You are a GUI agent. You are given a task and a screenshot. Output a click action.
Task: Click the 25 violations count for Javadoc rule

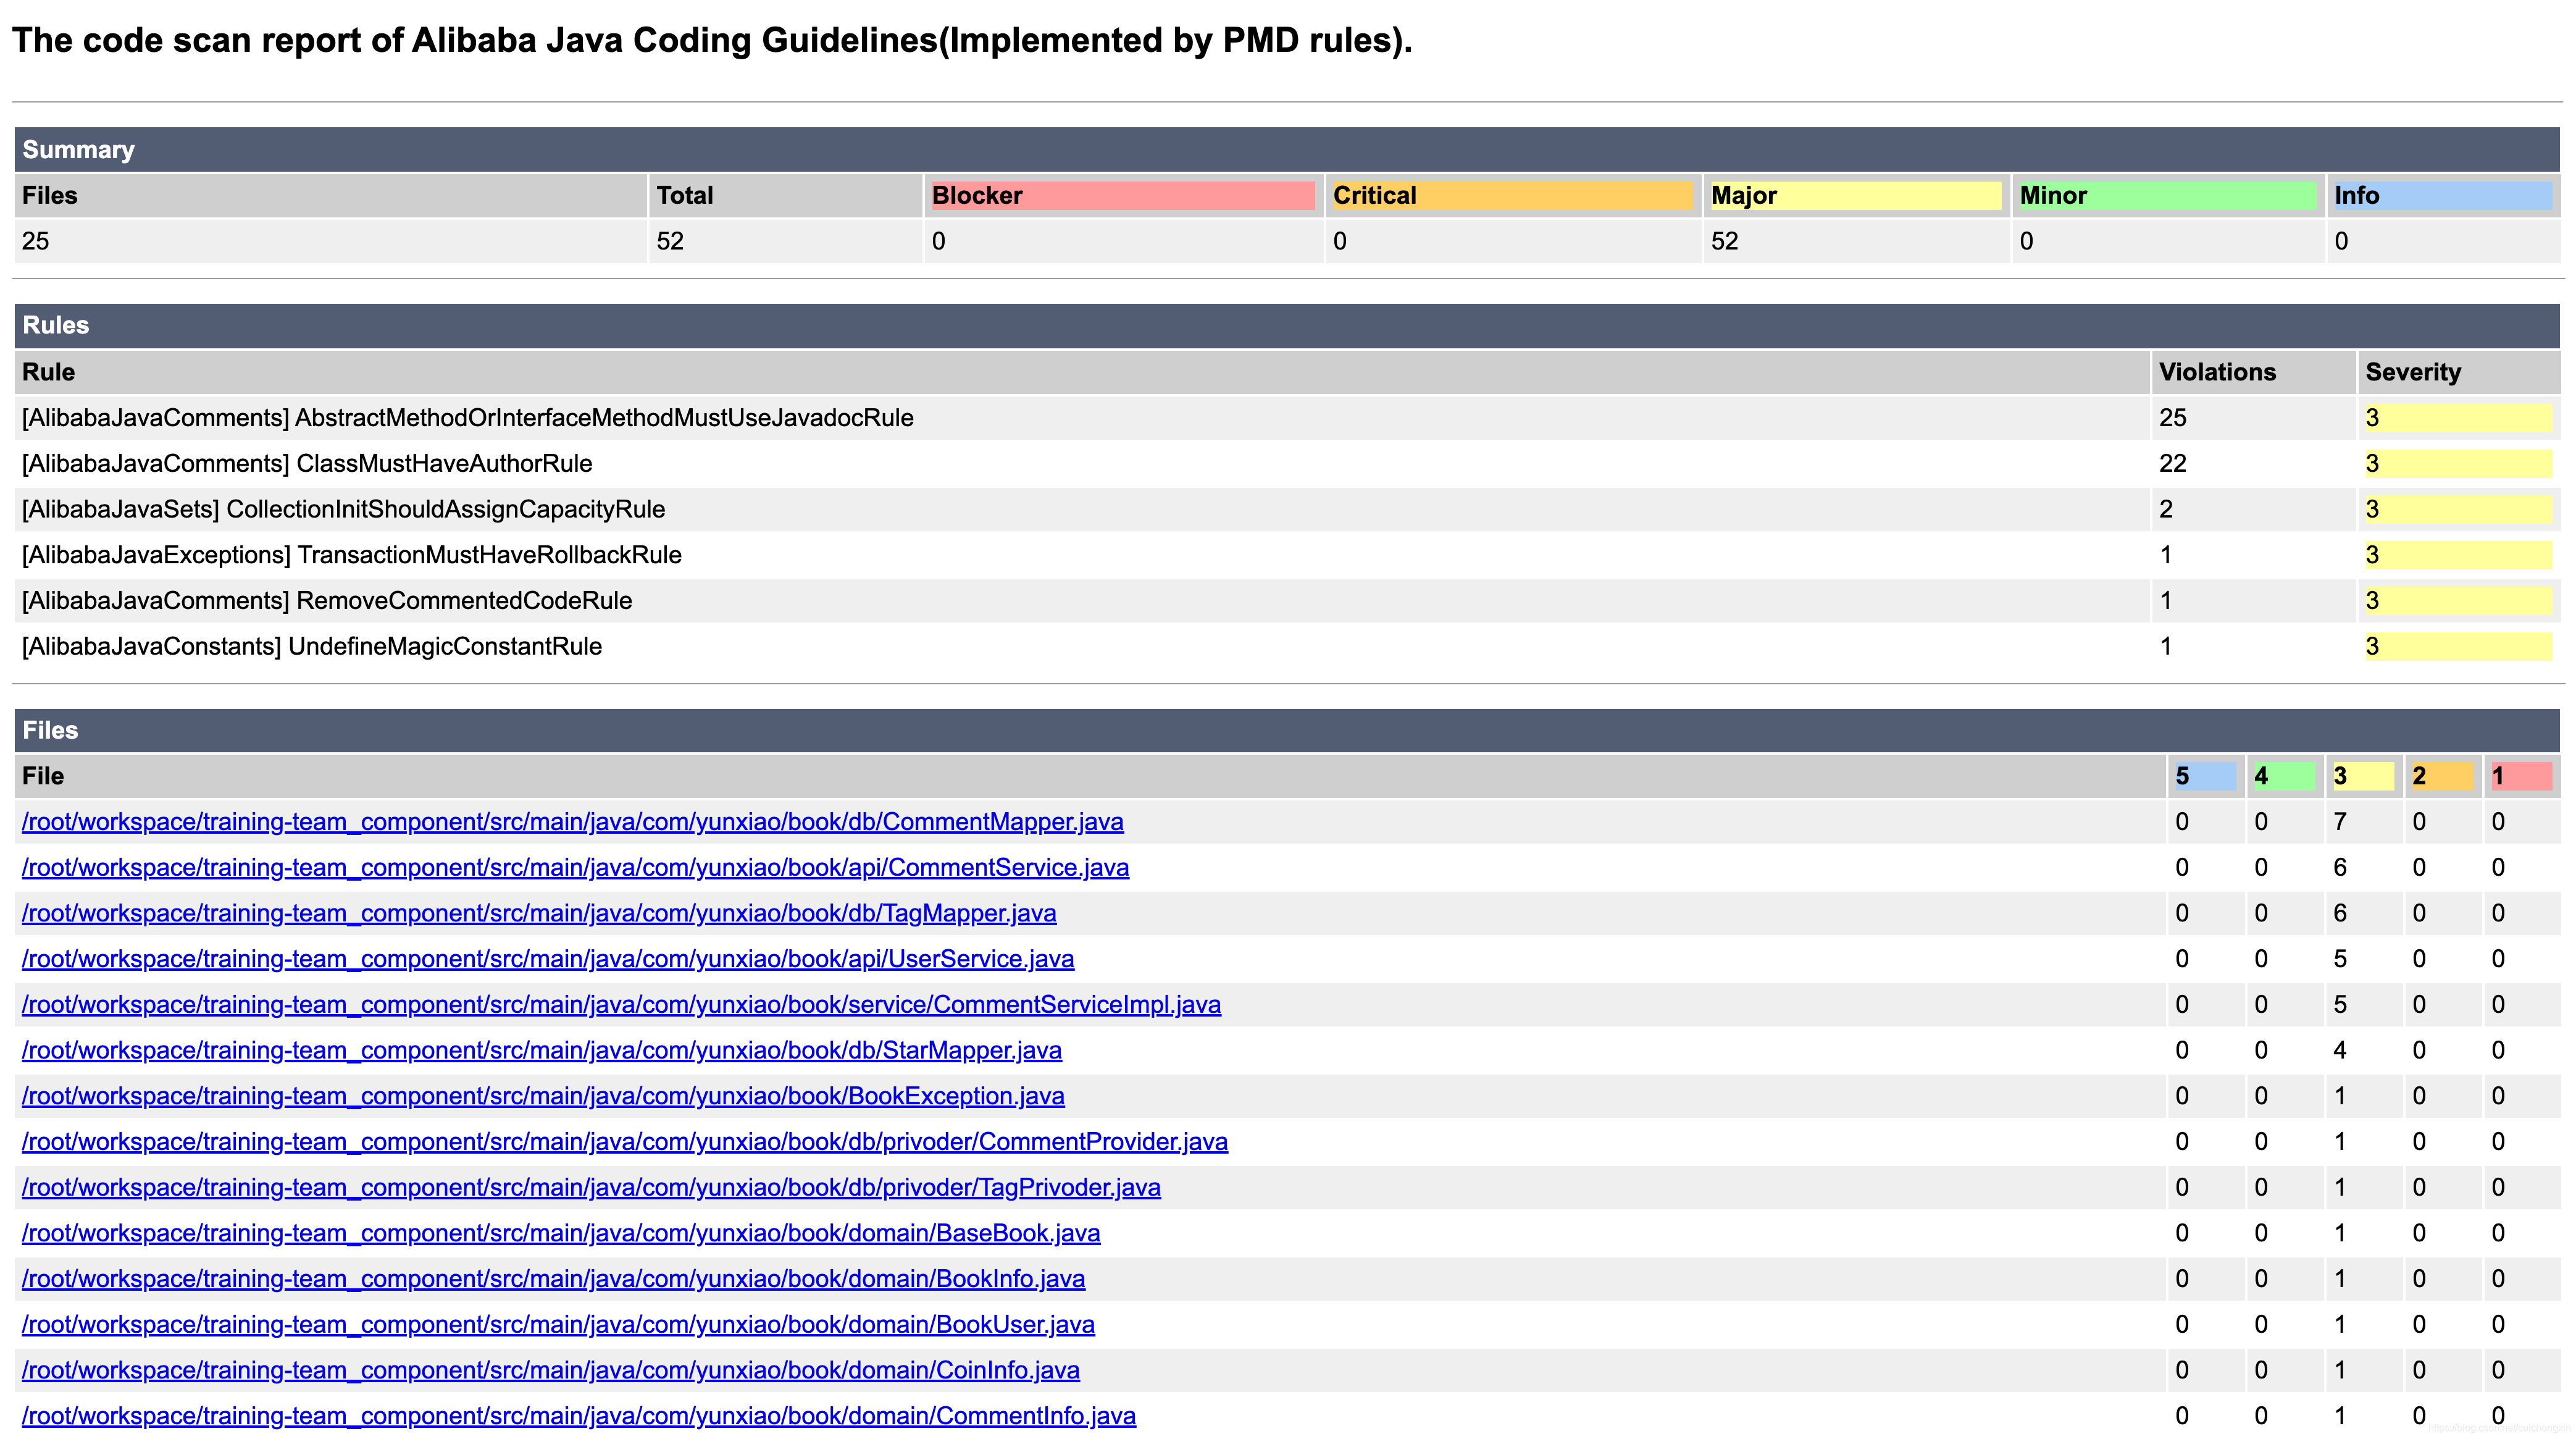pyautogui.click(x=2172, y=418)
